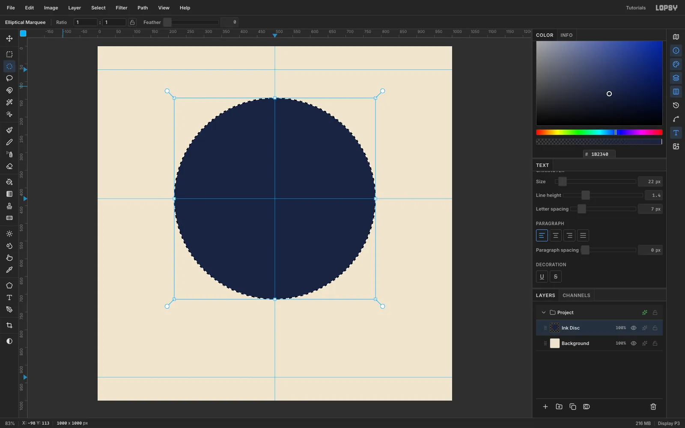Select the Spray can tool
The height and width of the screenshot is (428, 685).
(9, 154)
